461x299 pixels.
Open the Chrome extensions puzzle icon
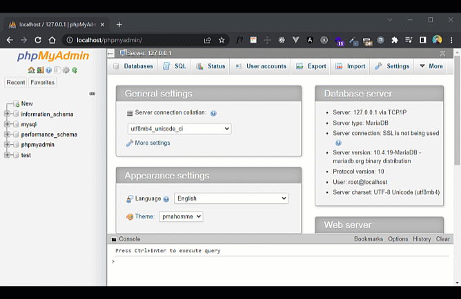(395, 40)
